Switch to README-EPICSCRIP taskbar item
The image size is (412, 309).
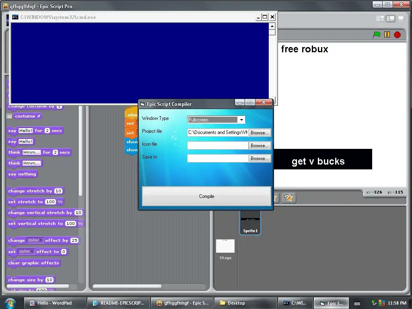click(119, 303)
